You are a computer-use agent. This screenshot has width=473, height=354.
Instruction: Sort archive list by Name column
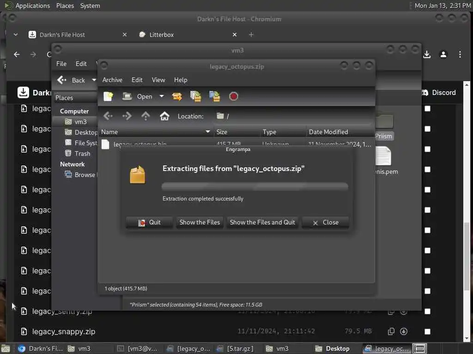tap(156, 132)
